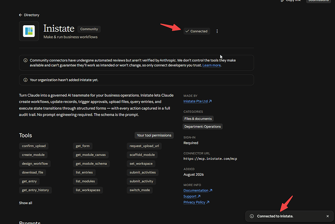Select the get_form tool
The height and width of the screenshot is (224, 335).
(x=83, y=146)
